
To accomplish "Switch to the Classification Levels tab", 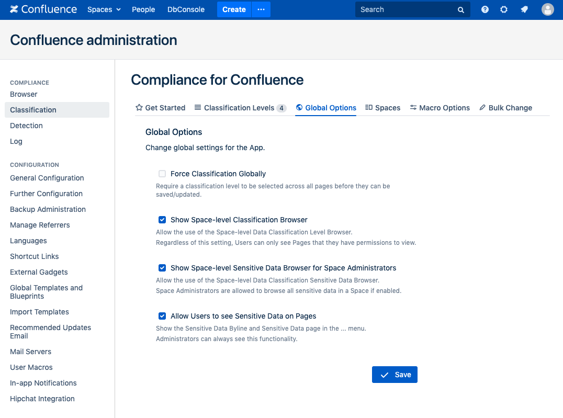I will click(x=239, y=108).
